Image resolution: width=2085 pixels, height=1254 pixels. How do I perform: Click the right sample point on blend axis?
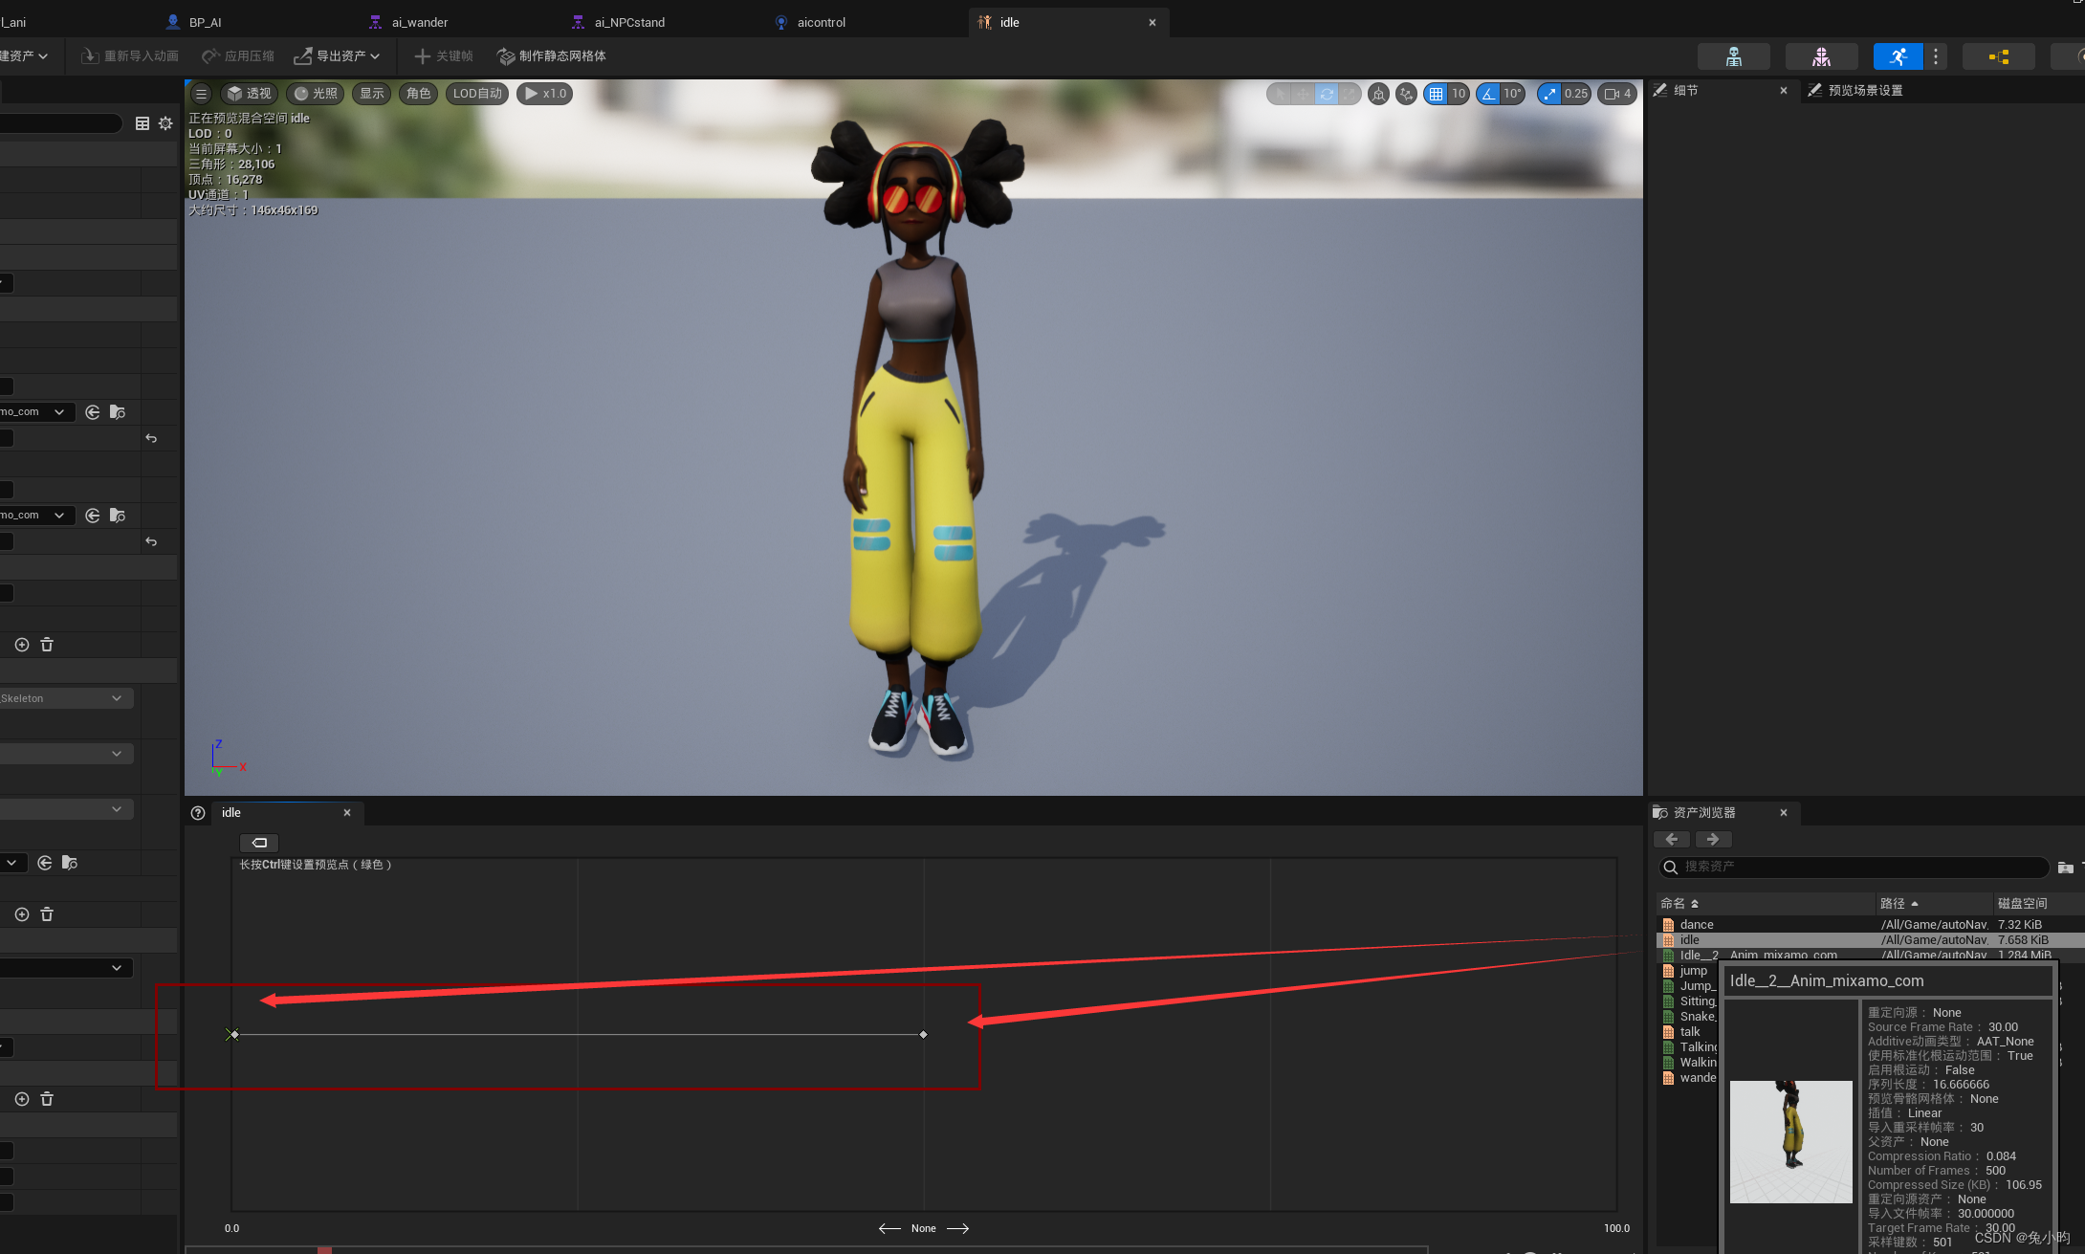(x=923, y=1035)
